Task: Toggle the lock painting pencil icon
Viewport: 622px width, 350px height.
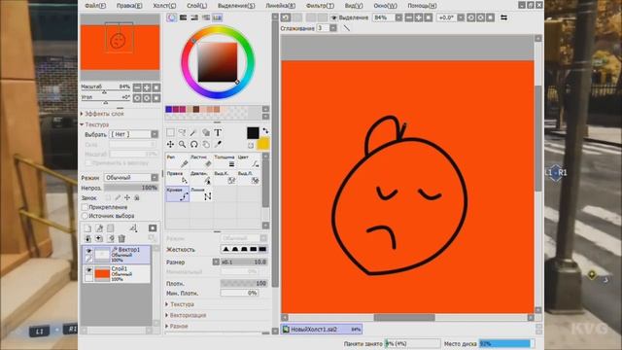Action: tap(118, 197)
